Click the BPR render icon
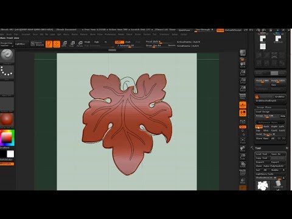 (x=243, y=53)
